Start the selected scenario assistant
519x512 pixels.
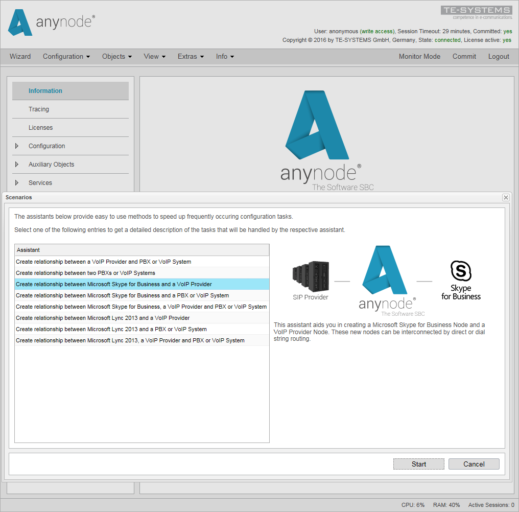point(419,464)
